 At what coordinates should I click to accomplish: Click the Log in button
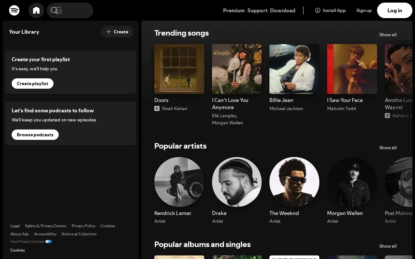click(x=395, y=10)
